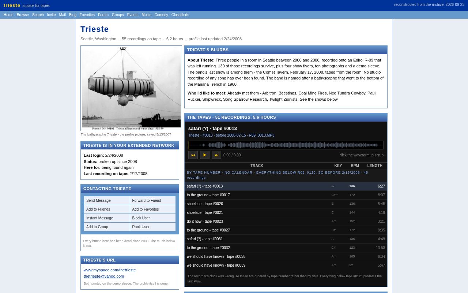Select track to the ground - tape #0017
Viewport: 468px width, 293px height.
point(286,195)
